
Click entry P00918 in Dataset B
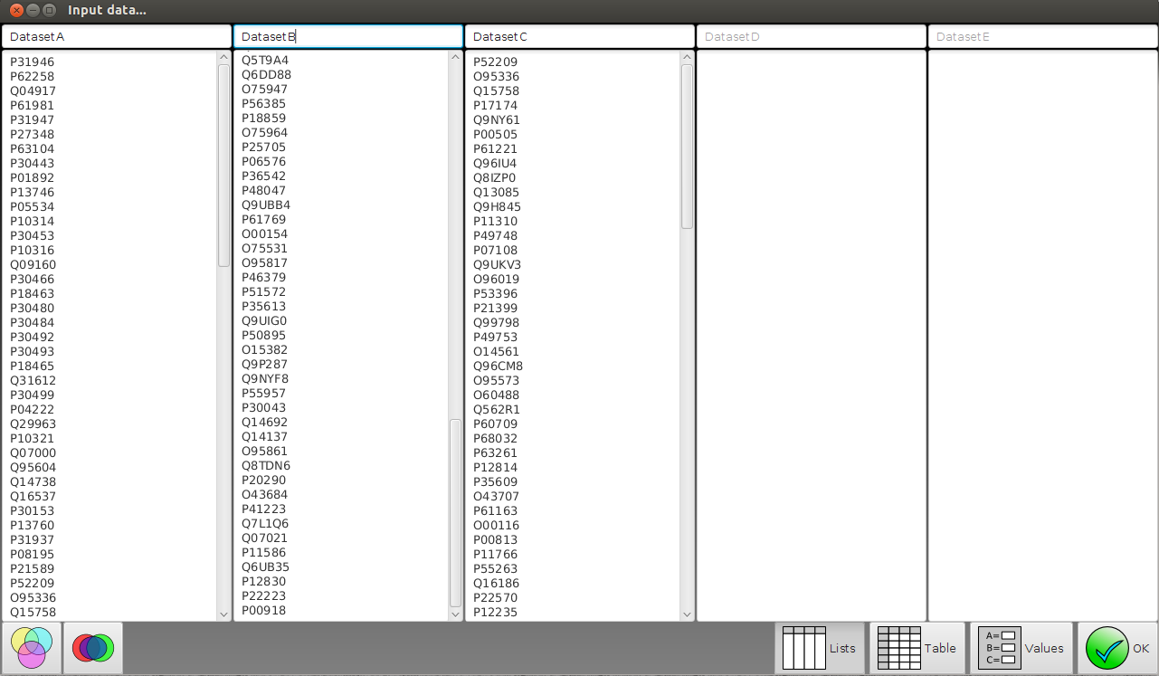pos(264,610)
